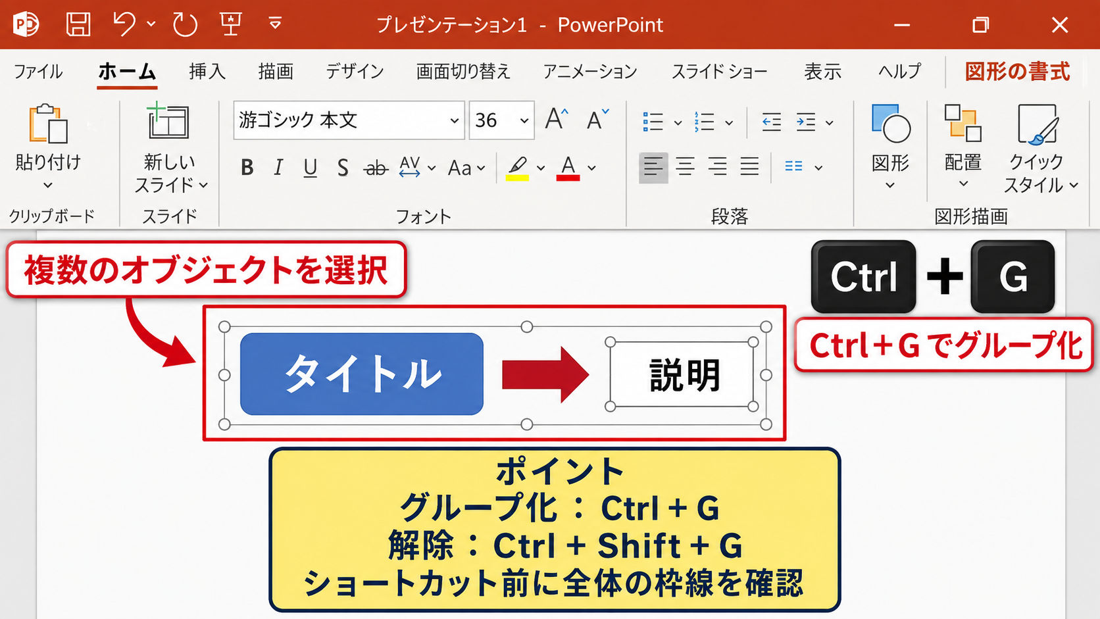Screen dimensions: 1100x619
Task: Select the red arrow shape on slide
Action: [x=545, y=375]
